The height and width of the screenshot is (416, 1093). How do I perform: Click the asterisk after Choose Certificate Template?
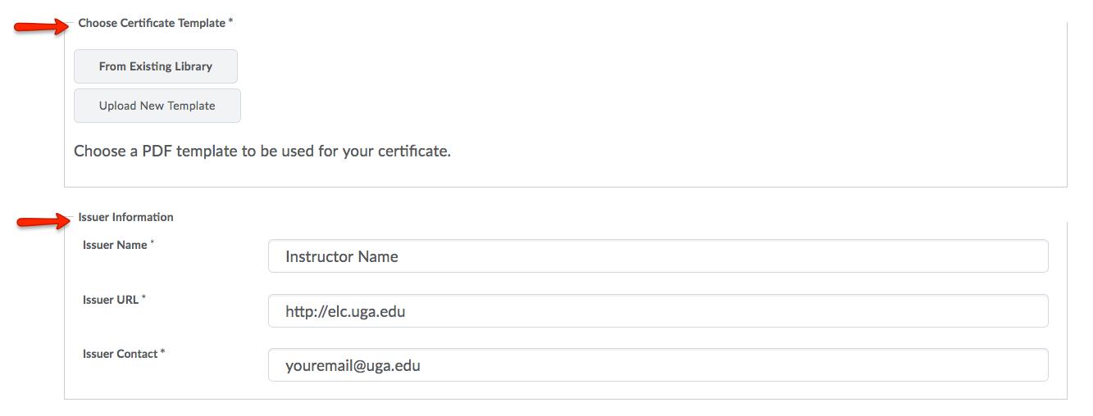(230, 22)
